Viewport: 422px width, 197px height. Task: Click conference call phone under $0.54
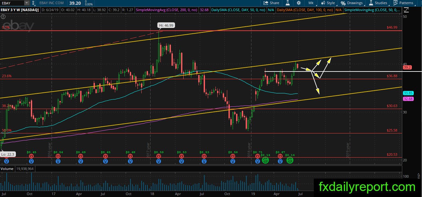(x=58, y=156)
